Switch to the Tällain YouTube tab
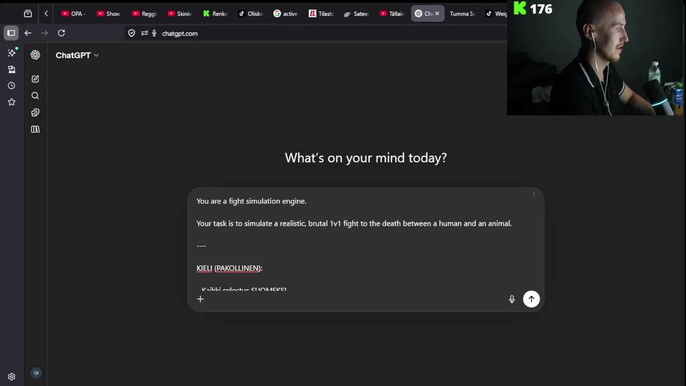The width and height of the screenshot is (686, 386). pyautogui.click(x=392, y=13)
